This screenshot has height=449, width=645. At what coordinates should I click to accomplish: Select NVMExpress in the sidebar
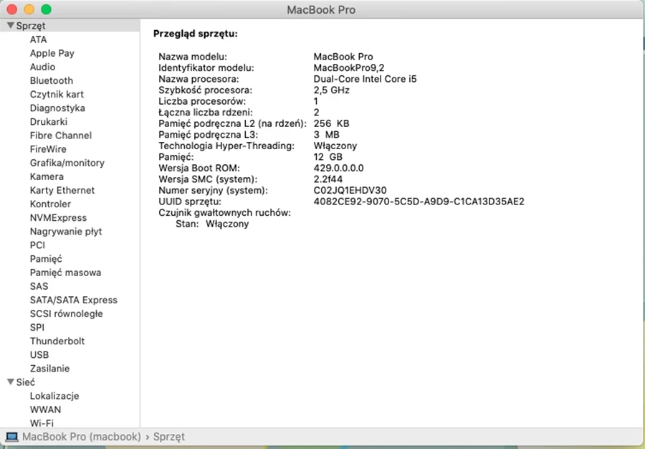coord(58,218)
